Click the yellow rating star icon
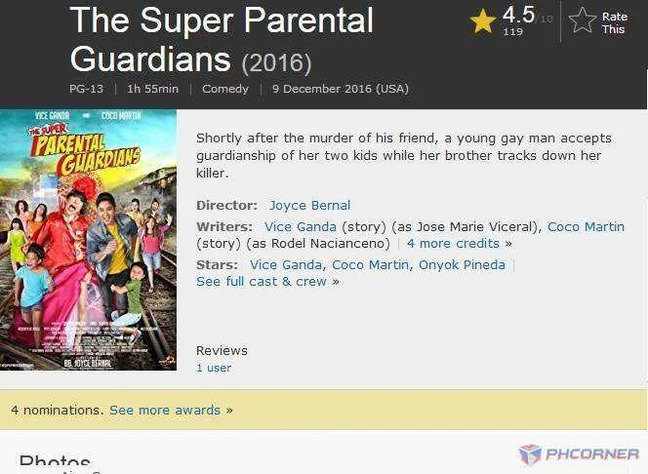Screen dimensions: 648x474 [x=483, y=21]
